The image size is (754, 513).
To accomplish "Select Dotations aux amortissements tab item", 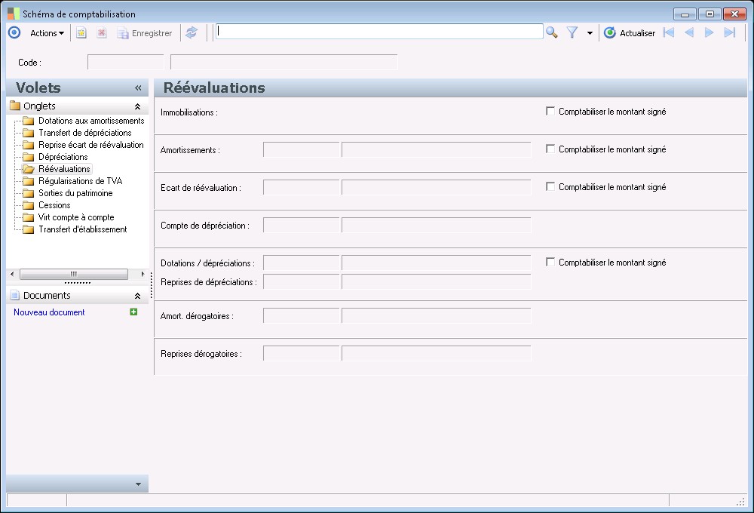I will click(x=91, y=121).
